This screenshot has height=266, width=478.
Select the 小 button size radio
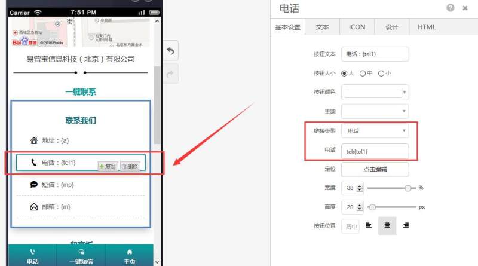[x=381, y=74]
